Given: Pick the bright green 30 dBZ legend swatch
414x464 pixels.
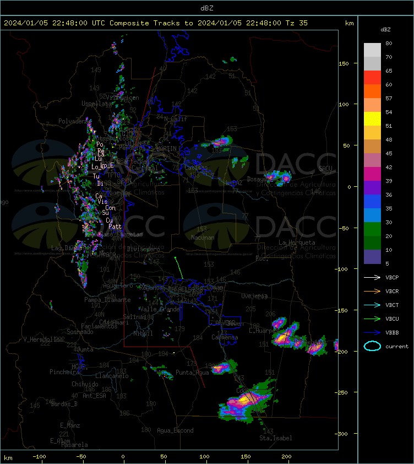Looking at the screenshot, I should (372, 229).
